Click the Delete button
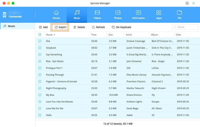Image resolution: width=200 pixels, height=127 pixels. (79, 27)
